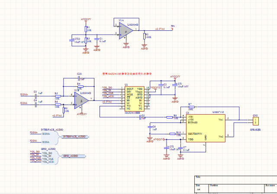The height and width of the screenshot is (194, 277).
Task: Click the Revision field in title block
Action: tap(271, 188)
